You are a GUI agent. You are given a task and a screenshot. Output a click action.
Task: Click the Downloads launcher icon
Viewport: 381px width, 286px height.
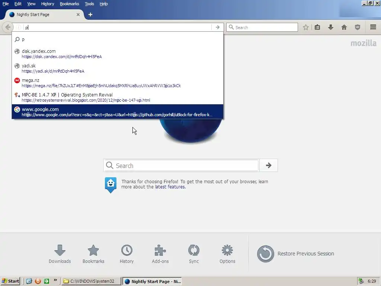[60, 254]
